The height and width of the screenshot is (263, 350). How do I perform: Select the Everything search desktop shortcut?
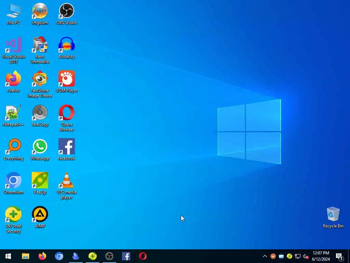13,150
